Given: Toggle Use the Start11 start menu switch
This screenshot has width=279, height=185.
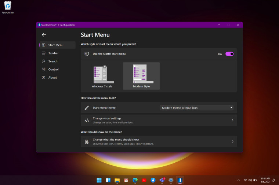Looking at the screenshot, I should click(229, 54).
